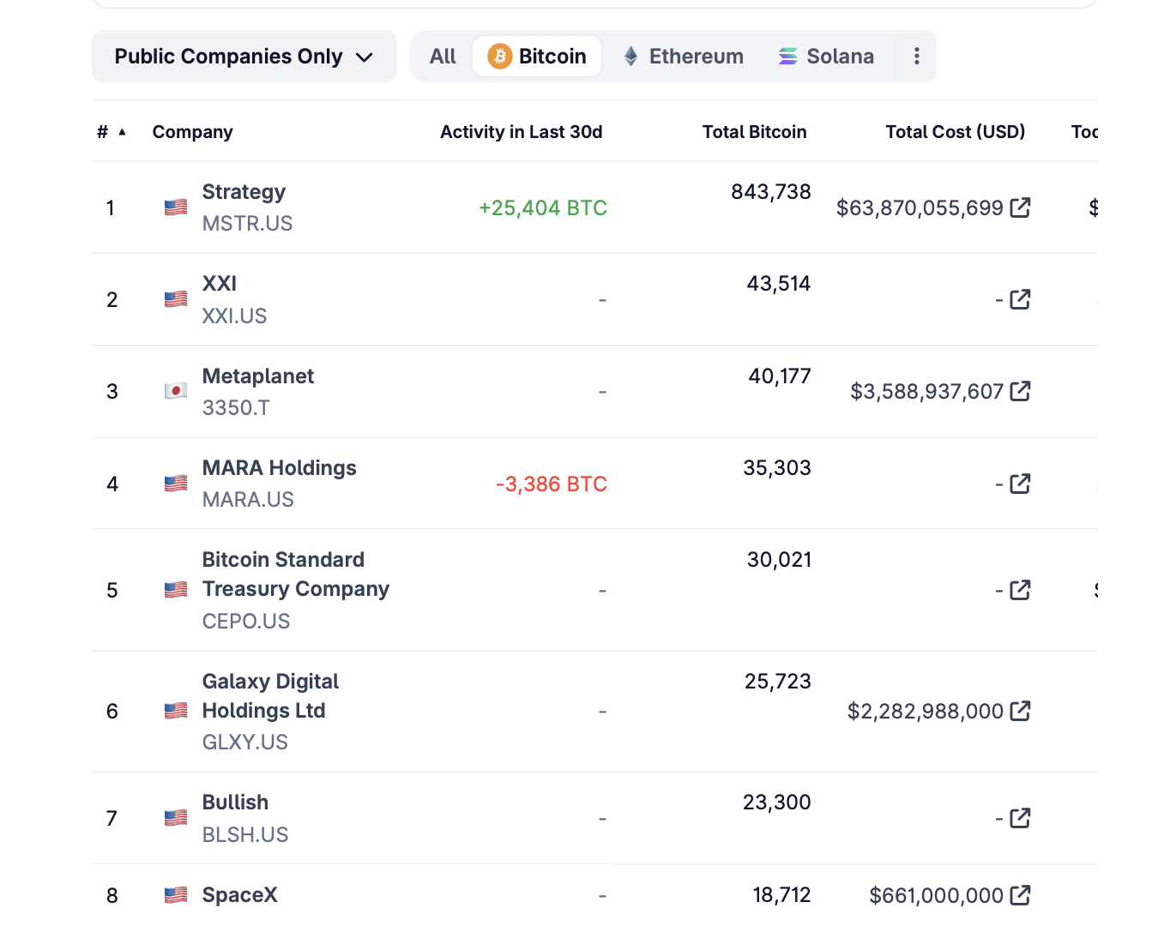Open external link icon in XXI row

click(1020, 299)
